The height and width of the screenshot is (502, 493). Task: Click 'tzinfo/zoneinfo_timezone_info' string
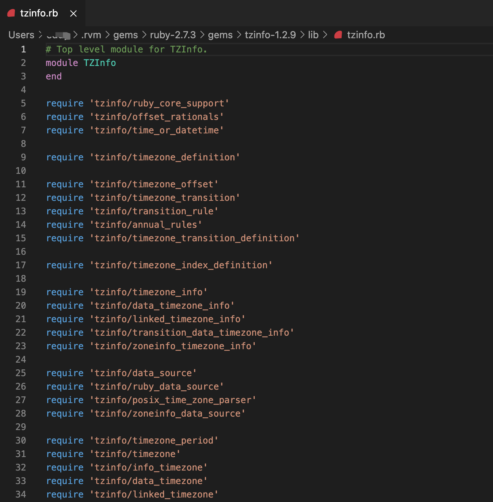[x=173, y=346]
